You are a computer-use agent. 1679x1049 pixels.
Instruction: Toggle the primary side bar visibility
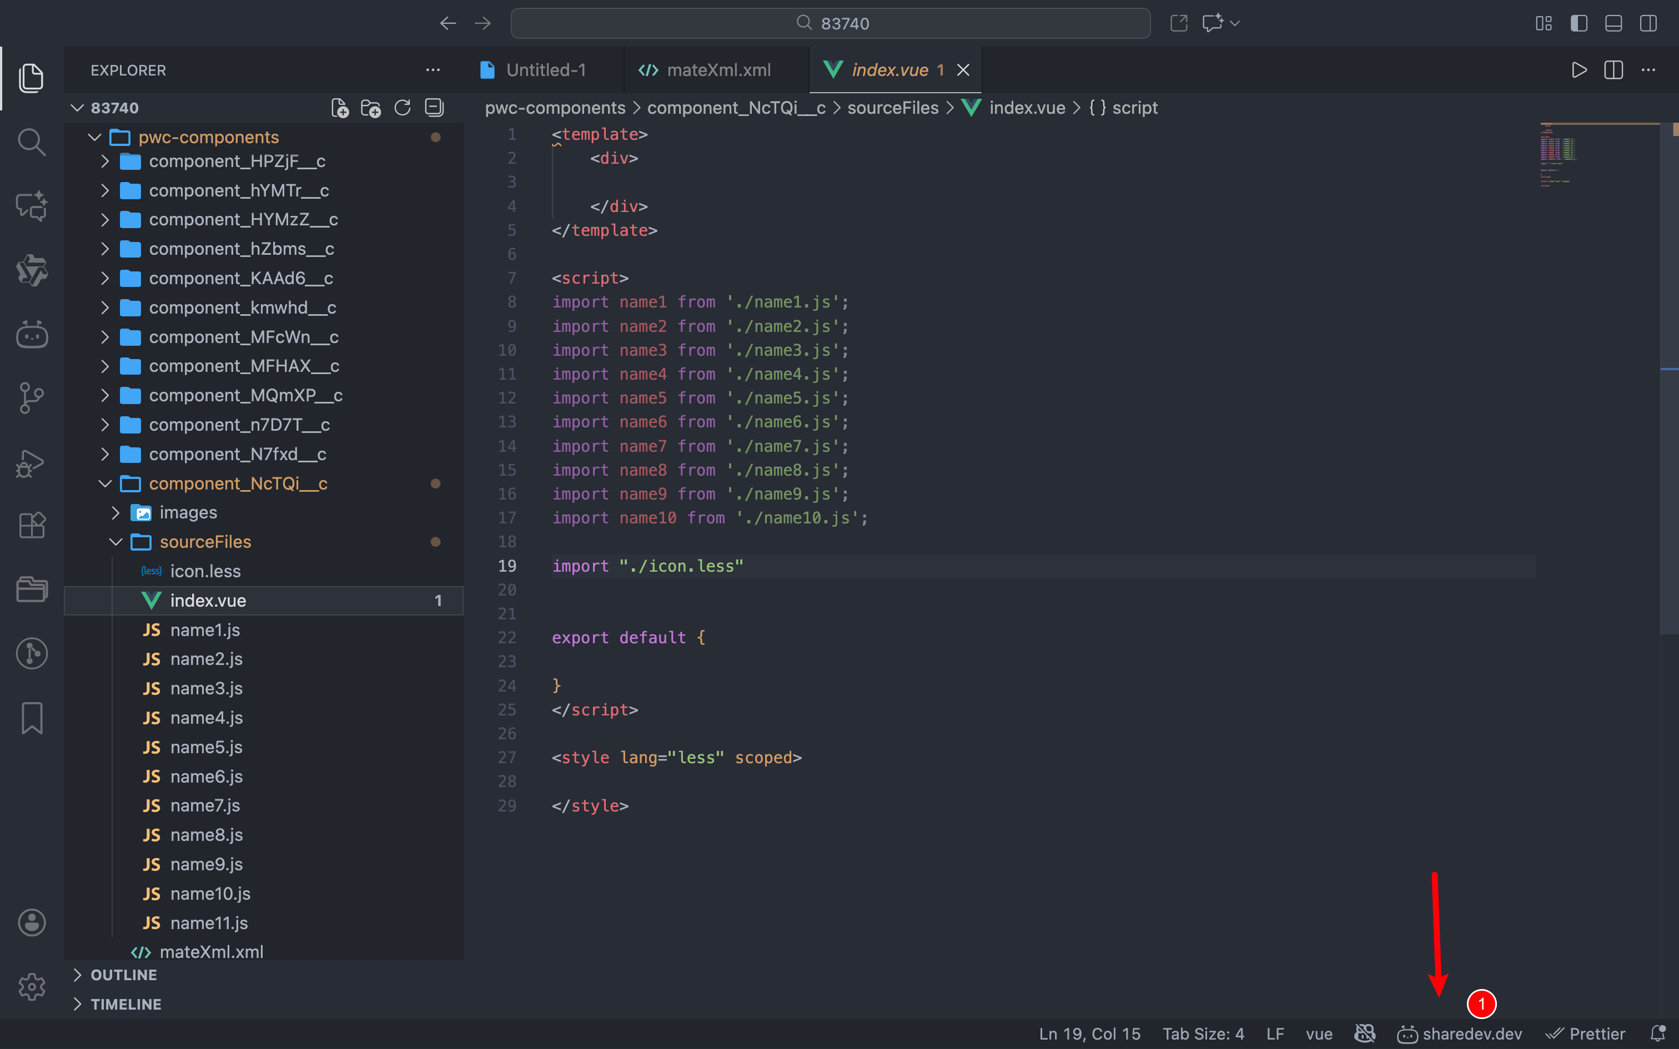(x=1579, y=23)
